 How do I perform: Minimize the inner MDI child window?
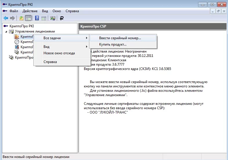tap(213, 11)
